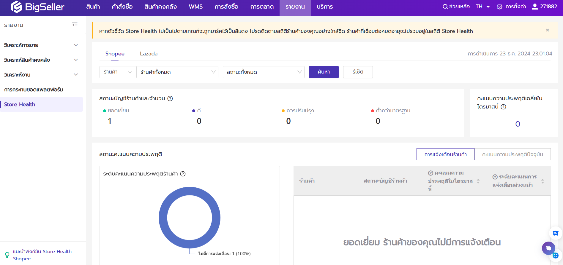Image resolution: width=563 pixels, height=265 pixels.
Task: Toggle to the การแจ้งเตือนร้านค้า view
Action: [x=445, y=154]
